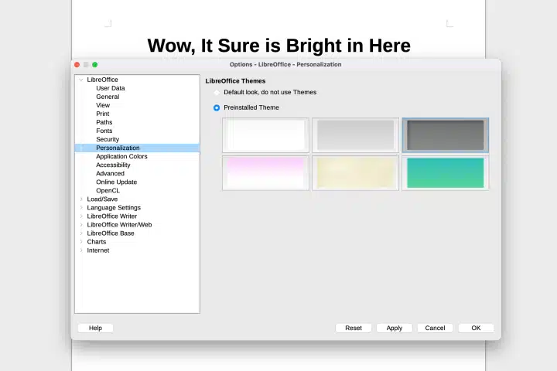Choose the dark theme thumbnail
Viewport: 557px width, 371px height.
[445, 135]
